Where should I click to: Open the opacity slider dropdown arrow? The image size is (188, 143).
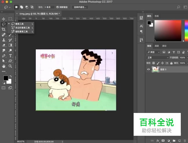(187, 57)
